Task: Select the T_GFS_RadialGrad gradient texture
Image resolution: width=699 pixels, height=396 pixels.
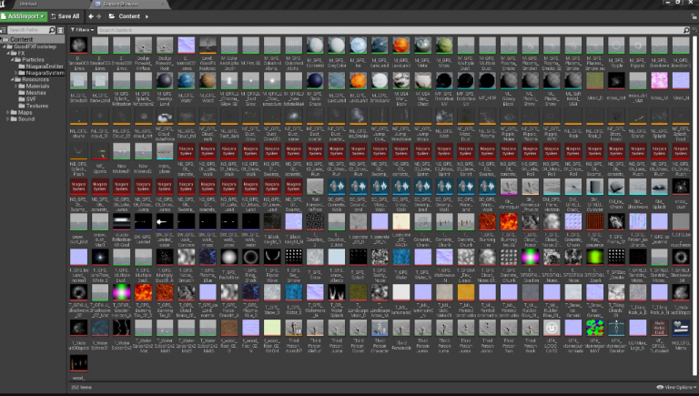Action: point(229,258)
